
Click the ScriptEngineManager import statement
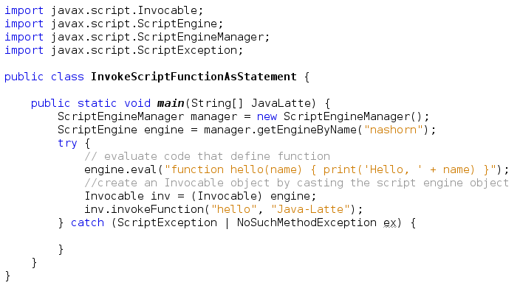tap(137, 37)
